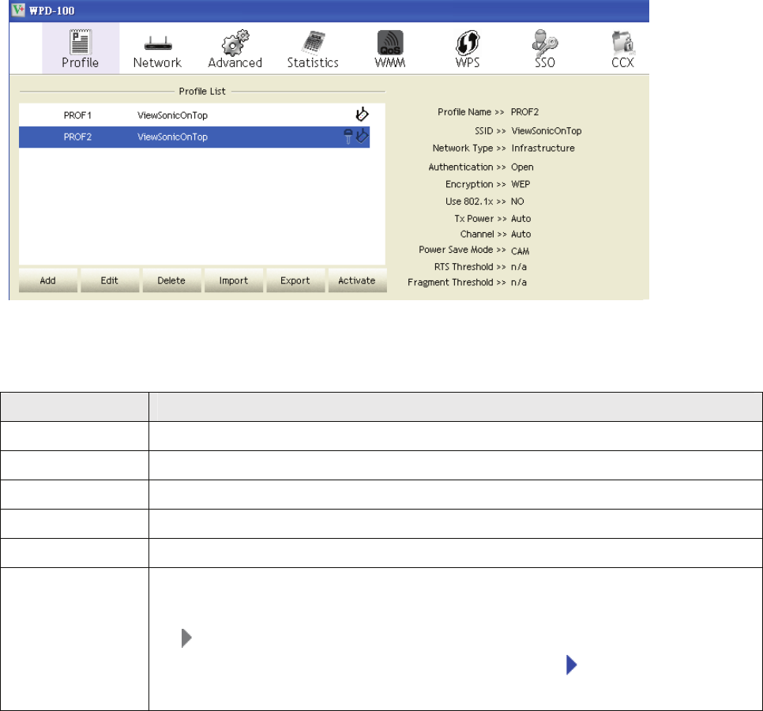Click the Profile Name value PROF2
Image resolution: width=763 pixels, height=711 pixels.
(524, 112)
